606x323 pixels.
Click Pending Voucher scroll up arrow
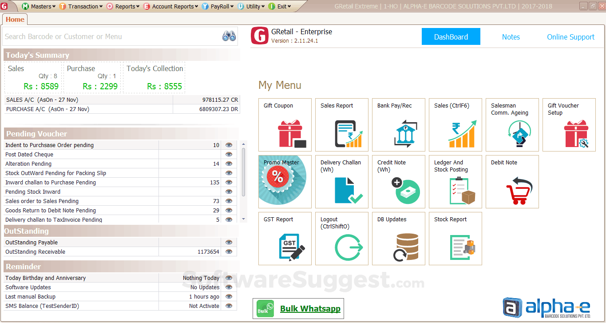click(x=243, y=144)
